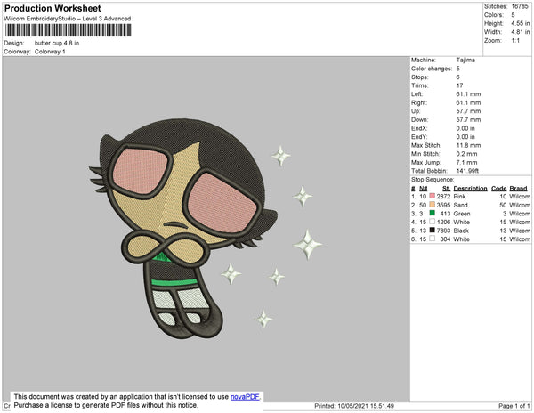Click the 'Down:' label
The width and height of the screenshot is (534, 413).
(419, 119)
